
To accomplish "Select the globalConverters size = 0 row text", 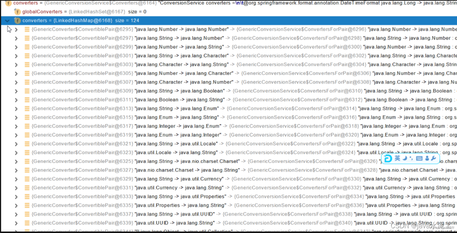I will click(x=84, y=12).
